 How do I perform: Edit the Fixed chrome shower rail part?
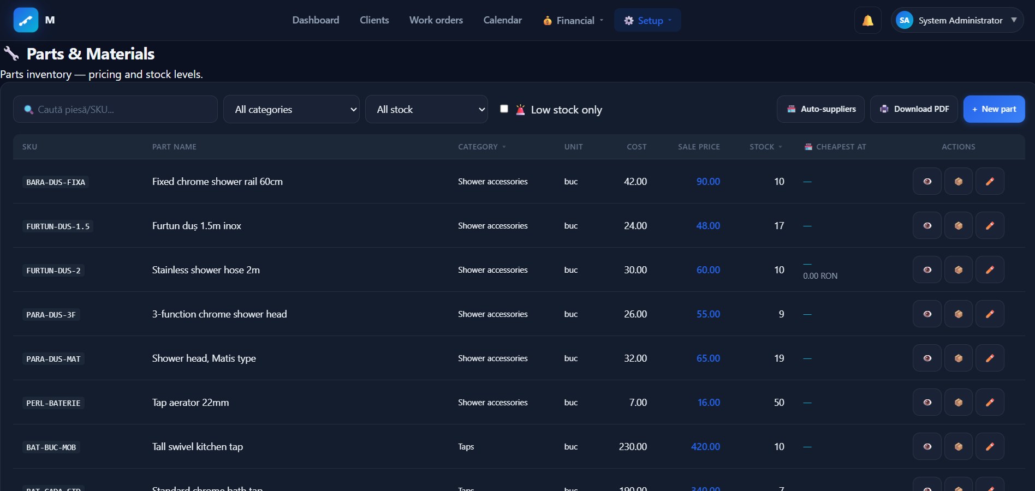point(990,181)
